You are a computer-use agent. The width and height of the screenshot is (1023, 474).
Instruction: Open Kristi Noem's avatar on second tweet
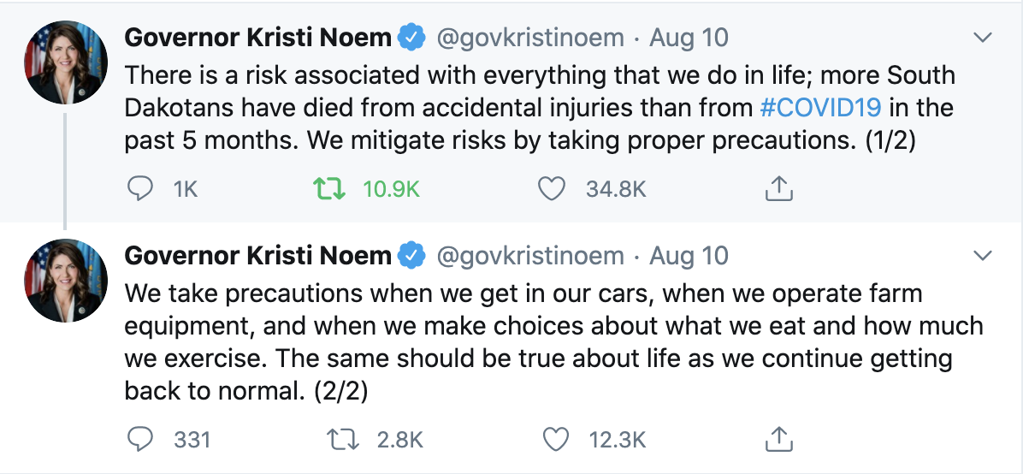coord(65,280)
